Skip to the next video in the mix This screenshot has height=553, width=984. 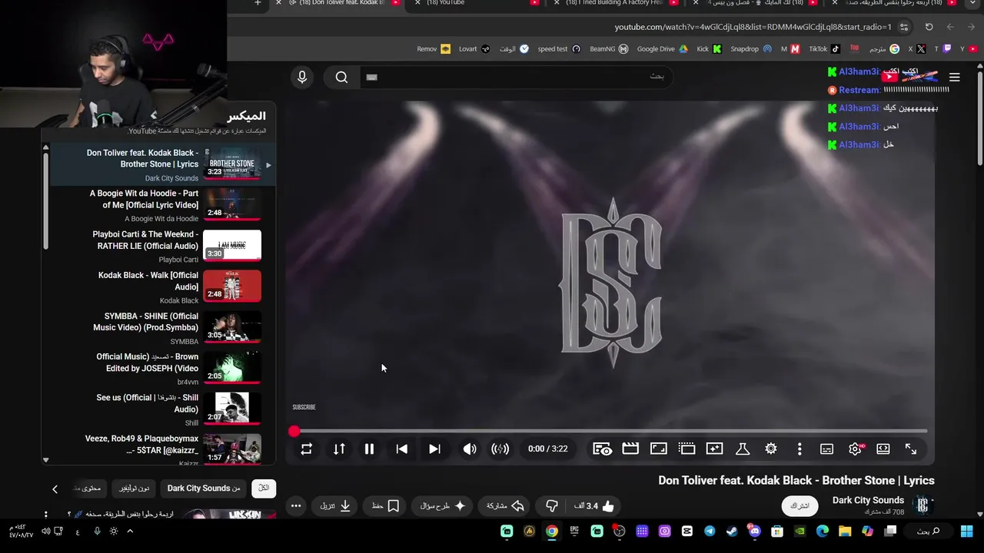pos(434,449)
